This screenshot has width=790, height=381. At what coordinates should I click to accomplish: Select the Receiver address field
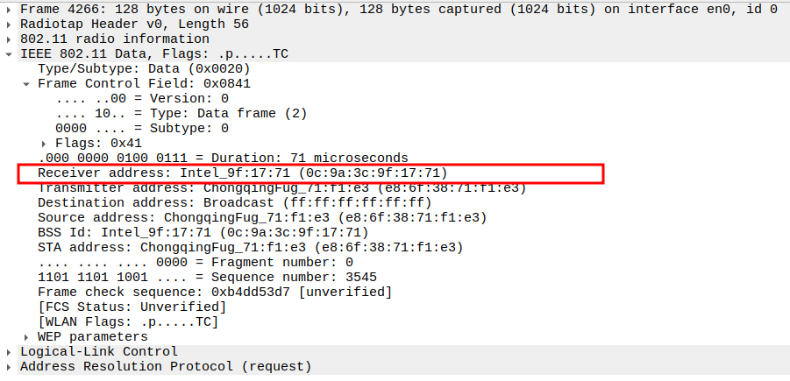point(242,173)
